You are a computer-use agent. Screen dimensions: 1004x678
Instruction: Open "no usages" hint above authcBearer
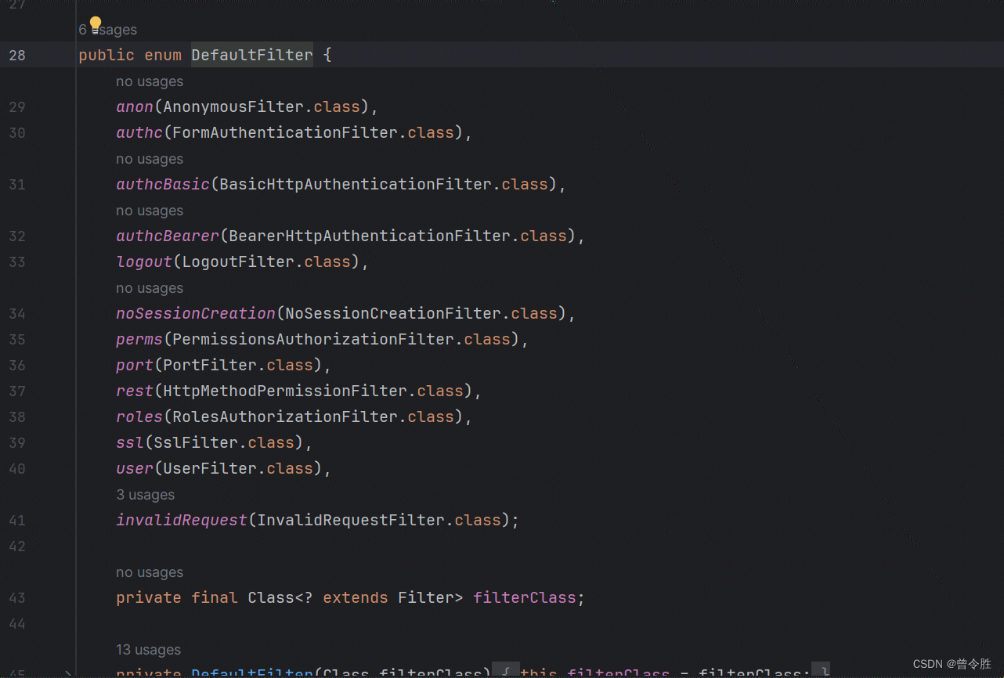[x=150, y=211]
